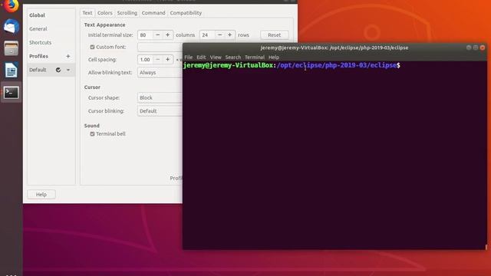Click the cell spacing field showing 1.00

coord(145,60)
